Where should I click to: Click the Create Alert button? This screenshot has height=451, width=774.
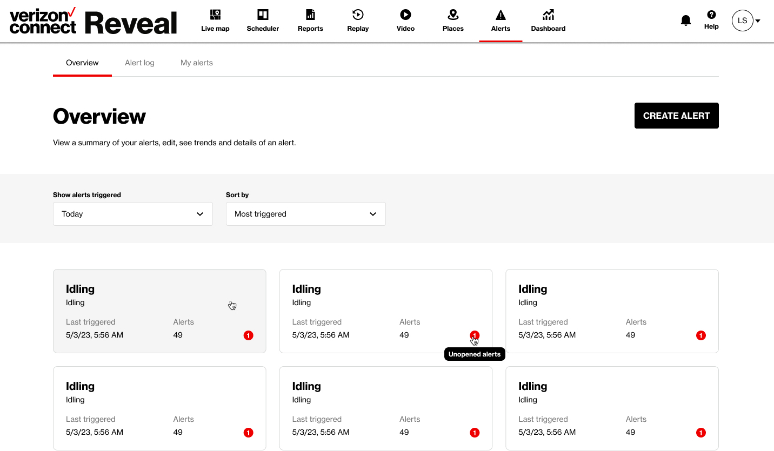tap(676, 116)
